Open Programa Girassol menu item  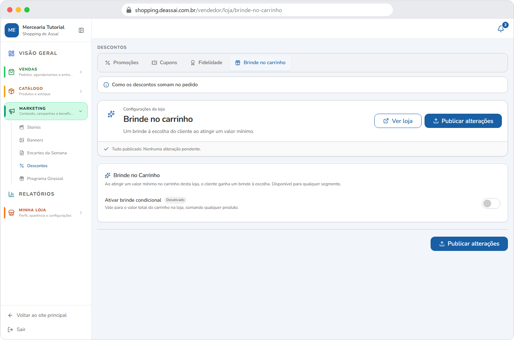[x=45, y=179]
